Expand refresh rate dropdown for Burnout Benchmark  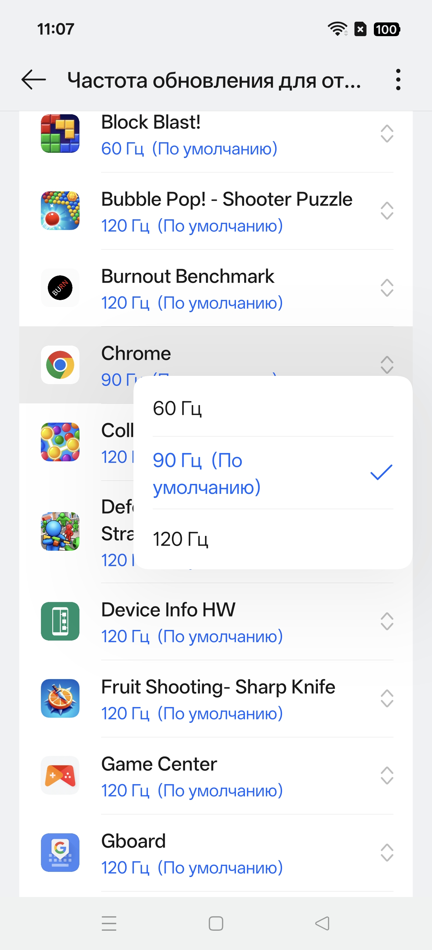point(387,288)
